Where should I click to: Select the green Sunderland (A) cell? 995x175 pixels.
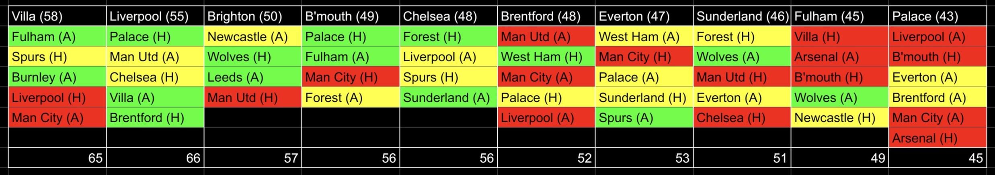click(x=448, y=98)
